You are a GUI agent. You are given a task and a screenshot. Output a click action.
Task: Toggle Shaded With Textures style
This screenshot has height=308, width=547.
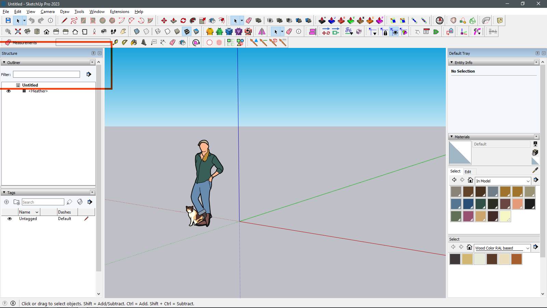187,31
